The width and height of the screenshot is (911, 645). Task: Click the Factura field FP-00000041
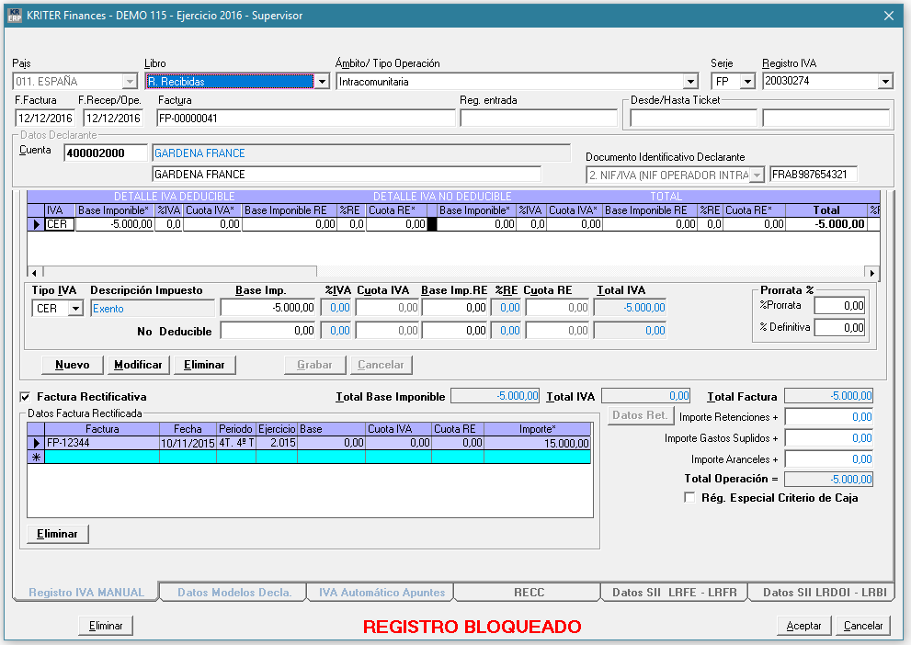(x=306, y=119)
